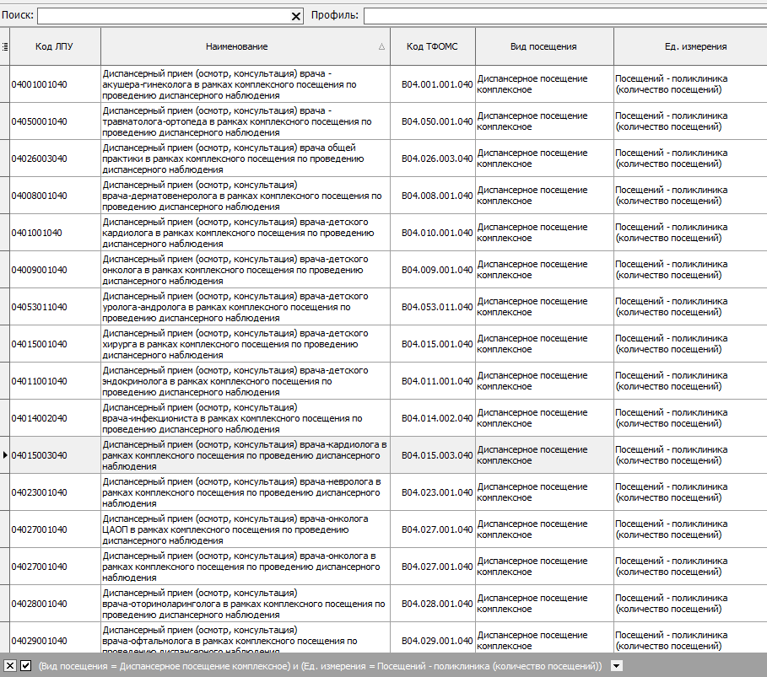Screen dimensions: 767x677
Task: Click the current row indicator arrow
Action: click(x=5, y=455)
